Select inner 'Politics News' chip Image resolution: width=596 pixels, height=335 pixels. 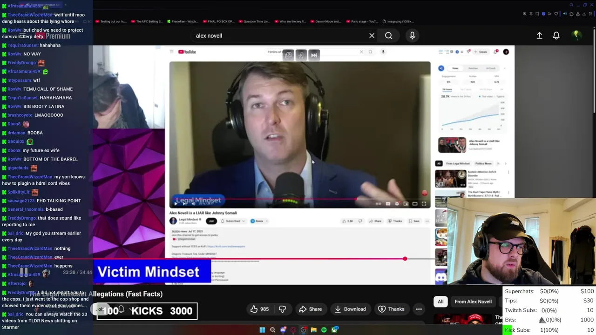click(x=483, y=163)
